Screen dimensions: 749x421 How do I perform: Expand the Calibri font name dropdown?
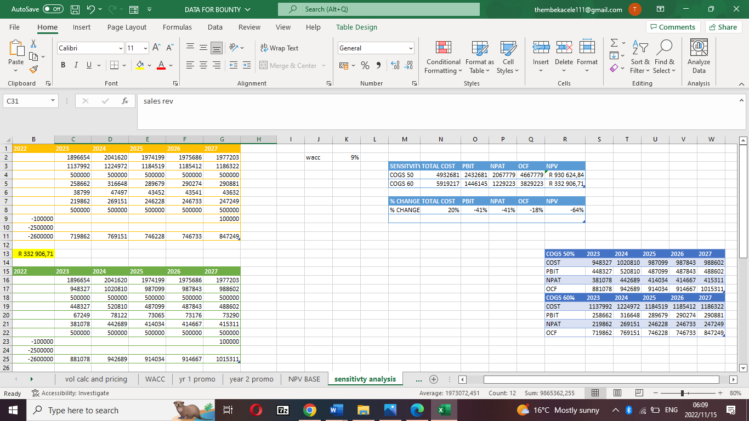(121, 48)
